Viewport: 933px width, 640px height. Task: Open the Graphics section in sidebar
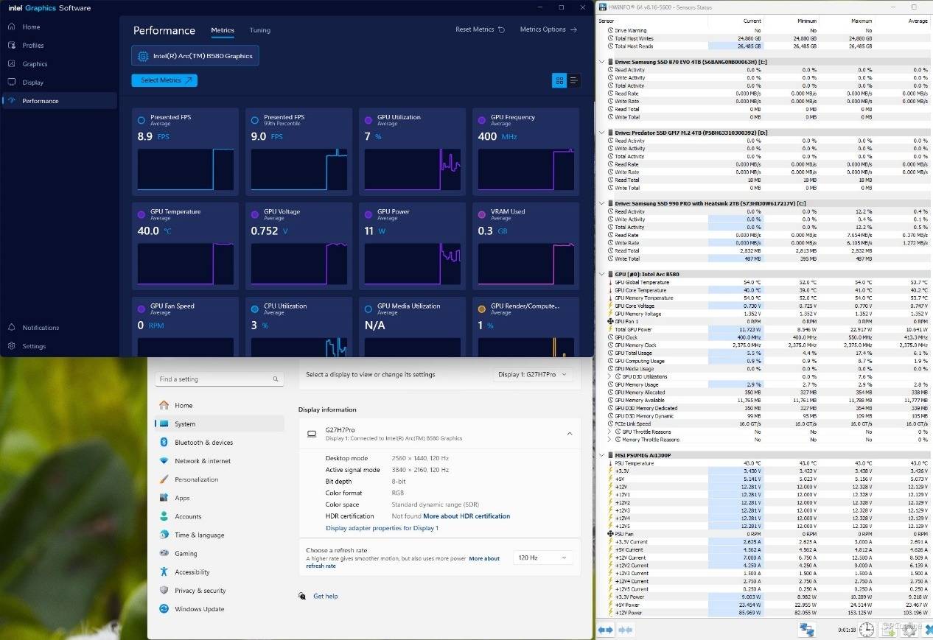[34, 64]
